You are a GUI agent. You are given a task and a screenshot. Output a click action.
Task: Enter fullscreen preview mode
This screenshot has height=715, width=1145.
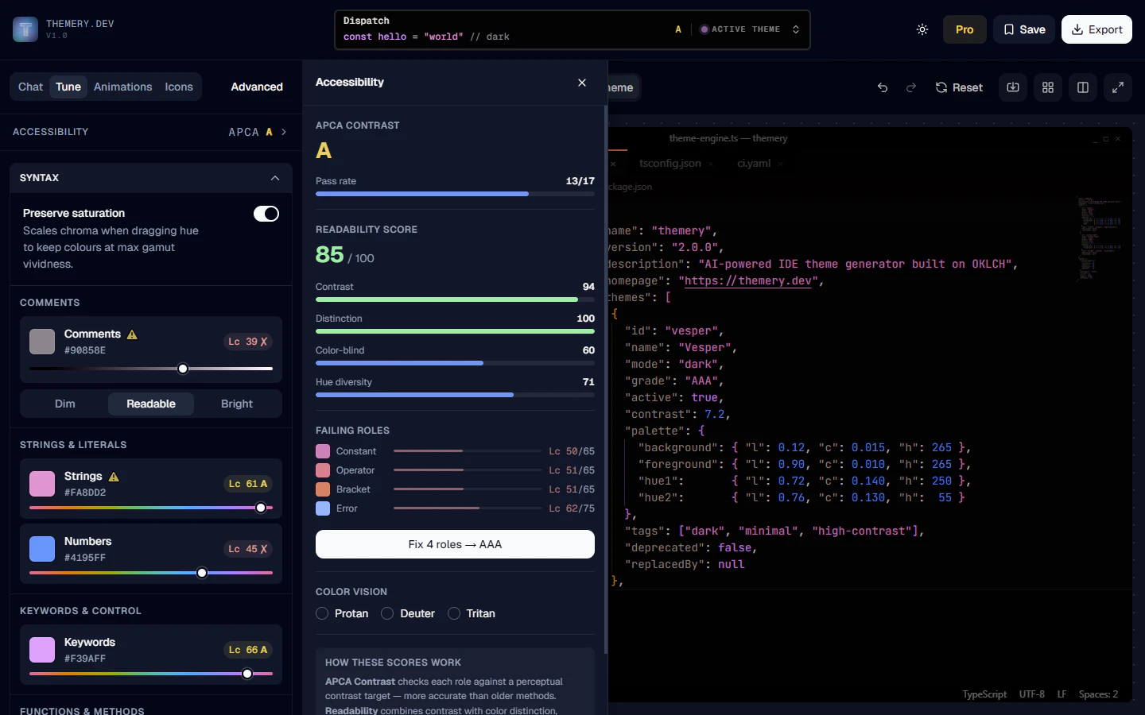pos(1118,87)
